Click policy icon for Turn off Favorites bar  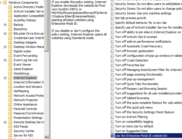tap(112, 65)
